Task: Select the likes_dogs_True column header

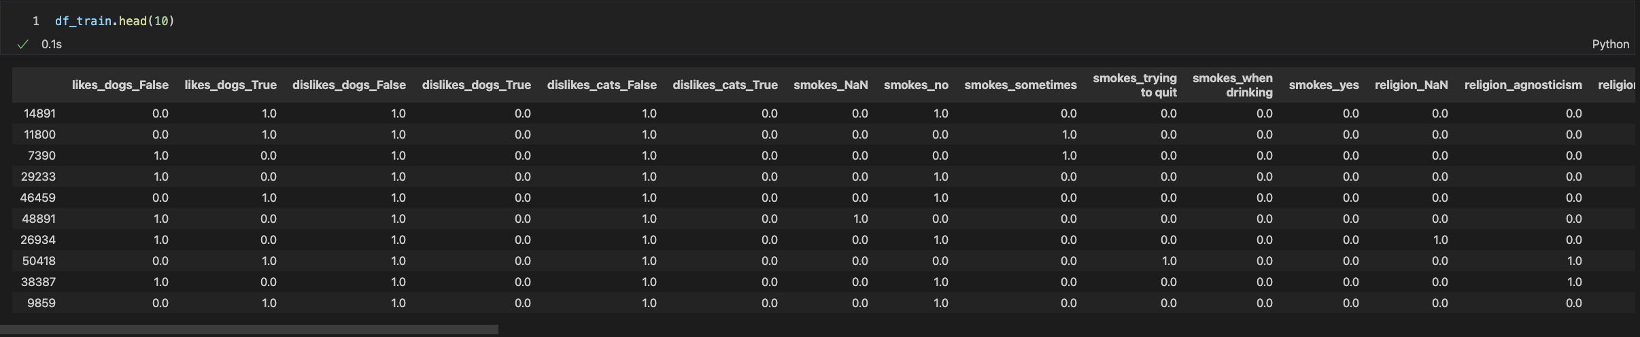Action: tap(230, 85)
